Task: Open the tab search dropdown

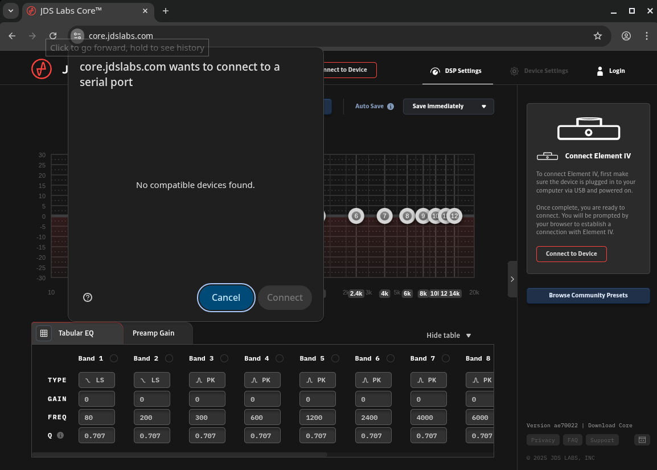Action: (x=11, y=11)
